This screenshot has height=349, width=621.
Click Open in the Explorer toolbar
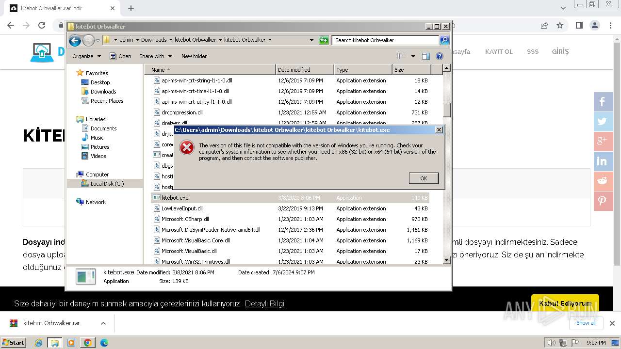[120, 56]
